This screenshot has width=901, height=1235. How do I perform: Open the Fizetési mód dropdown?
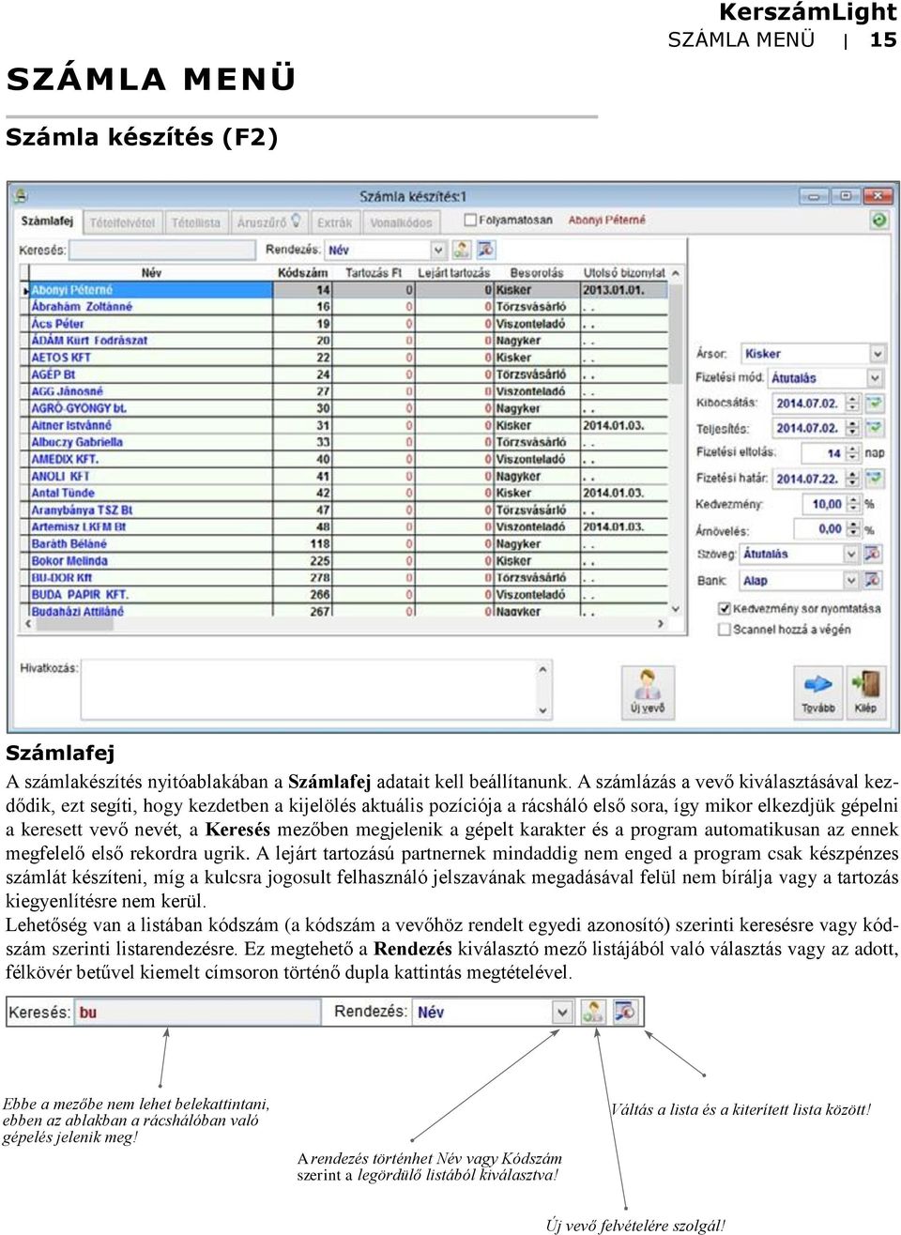(874, 378)
